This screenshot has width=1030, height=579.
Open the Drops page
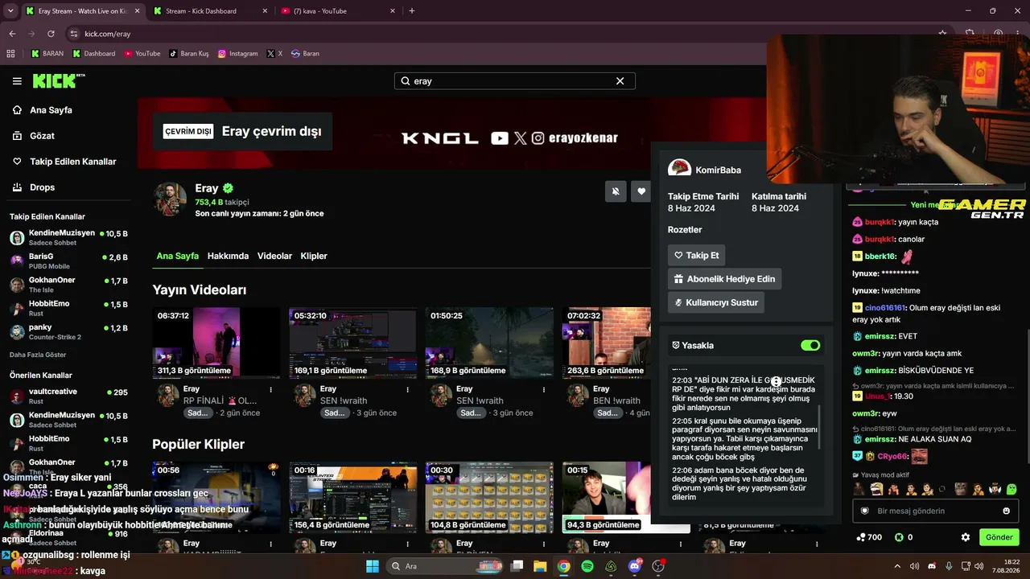coord(42,187)
